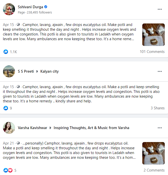Click the like icon showing 1.1K reactions
The width and height of the screenshot is (168, 175).
(6, 52)
